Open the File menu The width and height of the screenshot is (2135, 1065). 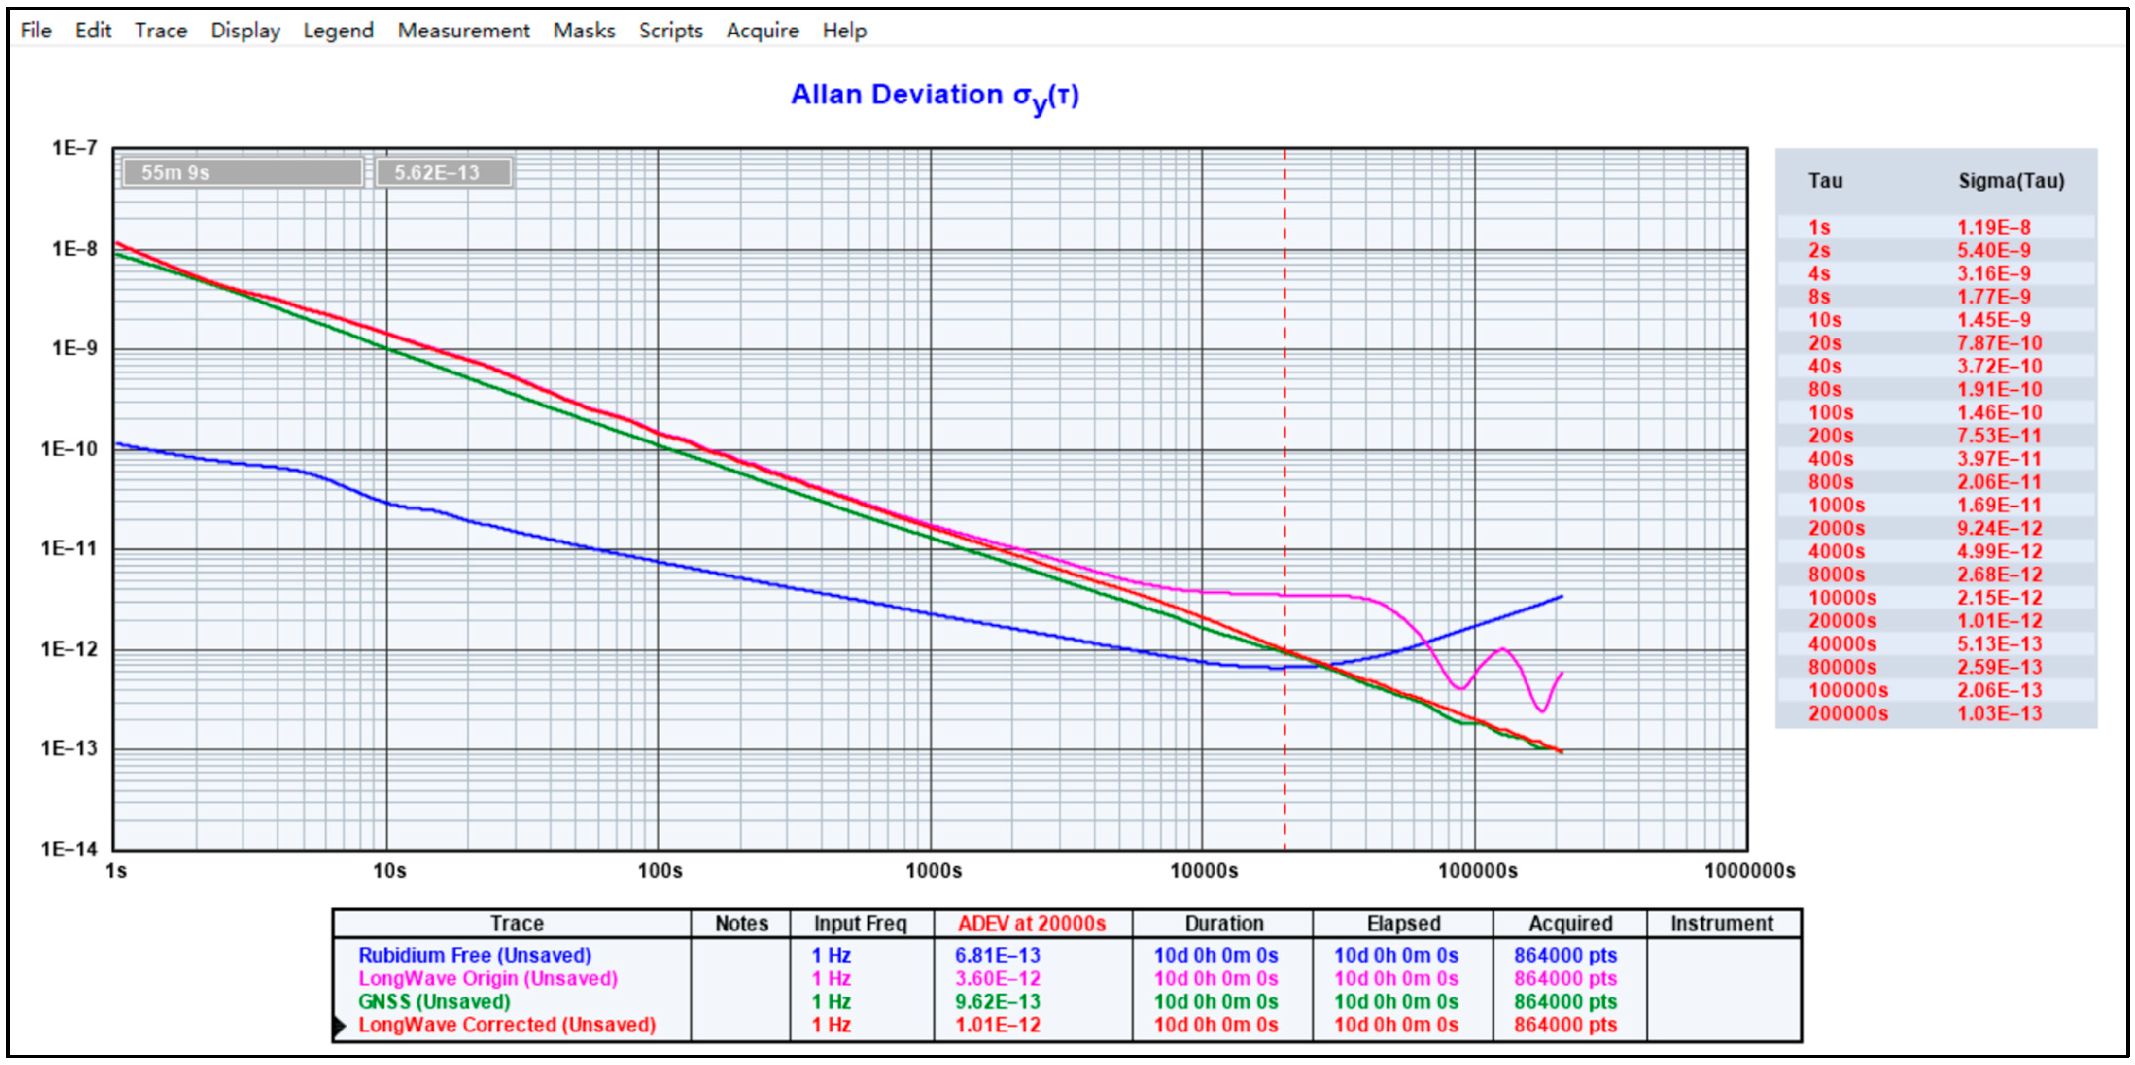coord(35,31)
